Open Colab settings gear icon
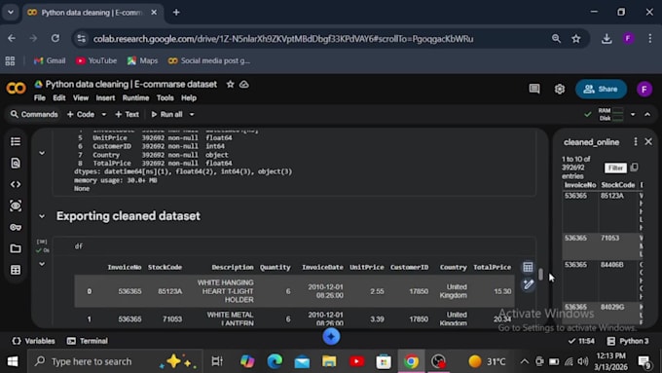 point(560,90)
